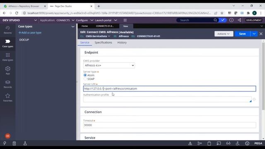Image resolution: width=265 pixels, height=149 pixels.
Task: Go back in the browser
Action: pyautogui.click(x=4, y=13)
